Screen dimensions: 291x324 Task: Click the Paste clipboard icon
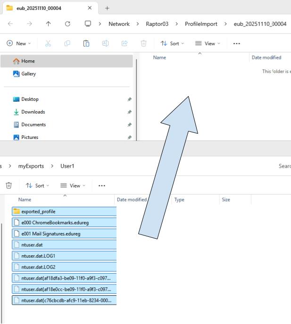(x=86, y=43)
